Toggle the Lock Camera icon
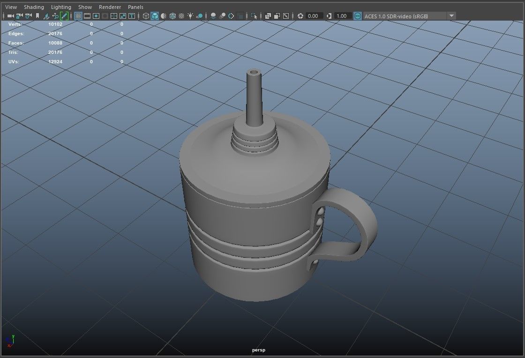The height and width of the screenshot is (358, 525). click(19, 16)
